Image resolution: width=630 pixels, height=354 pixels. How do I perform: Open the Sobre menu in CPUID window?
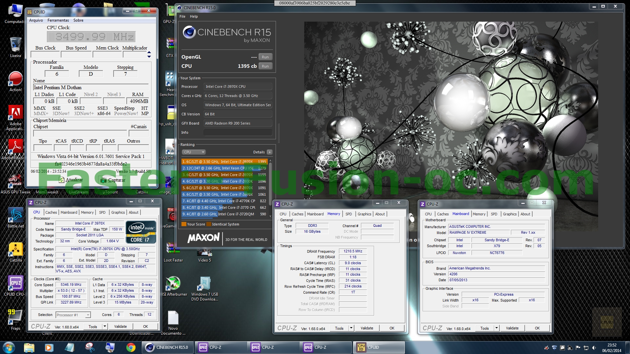[78, 20]
